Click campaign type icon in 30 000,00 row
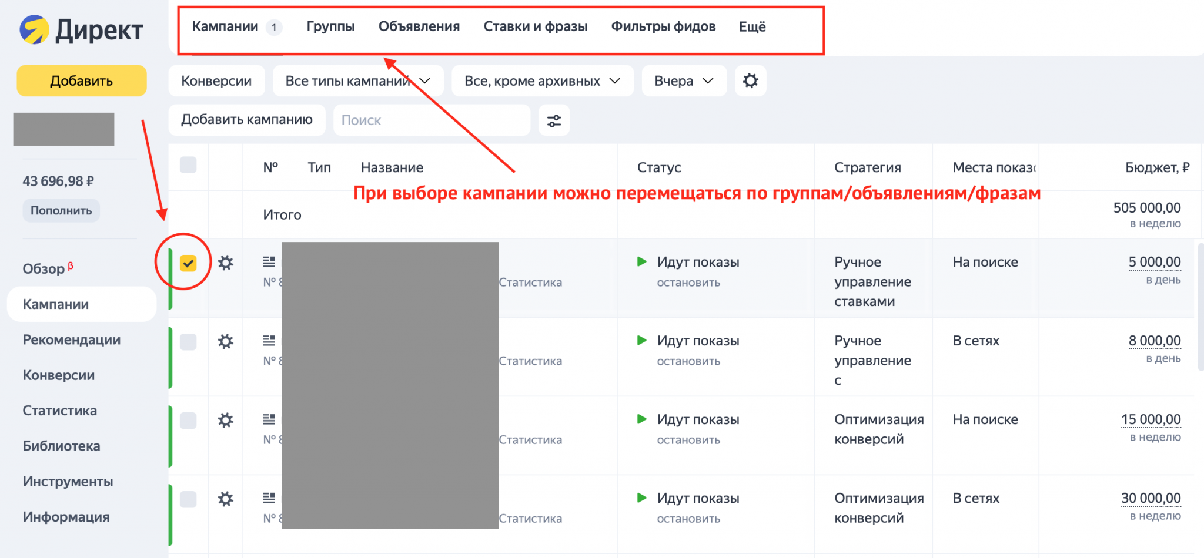The height and width of the screenshot is (558, 1204). [x=269, y=498]
